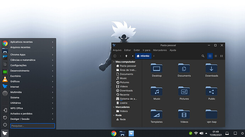Screen dimensions: 245x137
Task: Collapse Meu computador tree section
Action: (114, 62)
